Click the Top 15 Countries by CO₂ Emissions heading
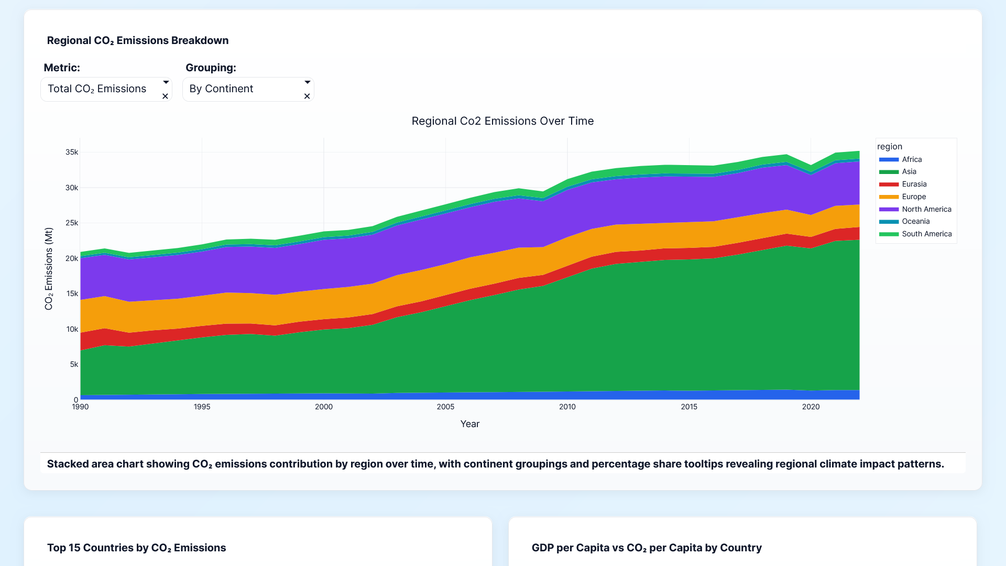 tap(136, 548)
